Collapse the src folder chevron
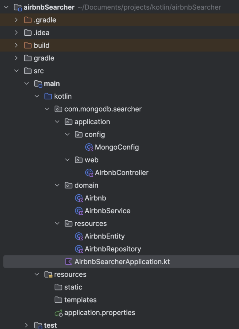The width and height of the screenshot is (239, 329). (x=16, y=71)
